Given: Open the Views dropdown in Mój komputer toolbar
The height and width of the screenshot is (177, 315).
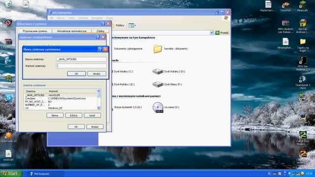Looking at the screenshot, I should click(132, 26).
